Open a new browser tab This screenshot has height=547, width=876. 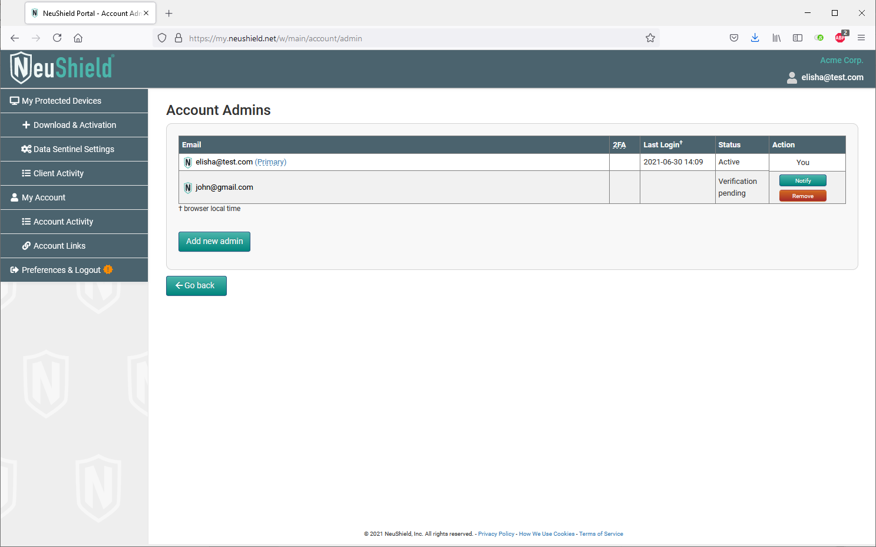point(169,14)
